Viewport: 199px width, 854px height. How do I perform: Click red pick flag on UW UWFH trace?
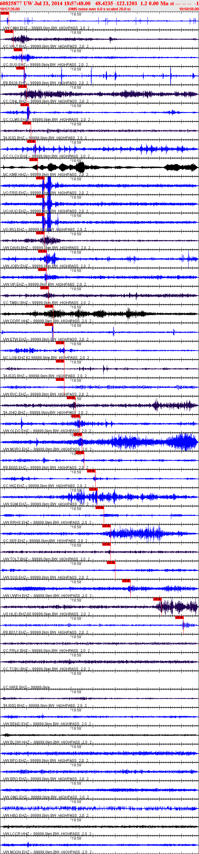point(126,581)
